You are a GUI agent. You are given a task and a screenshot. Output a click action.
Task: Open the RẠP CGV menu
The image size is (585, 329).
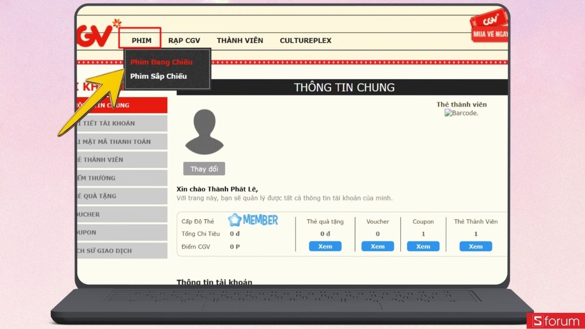pyautogui.click(x=184, y=40)
